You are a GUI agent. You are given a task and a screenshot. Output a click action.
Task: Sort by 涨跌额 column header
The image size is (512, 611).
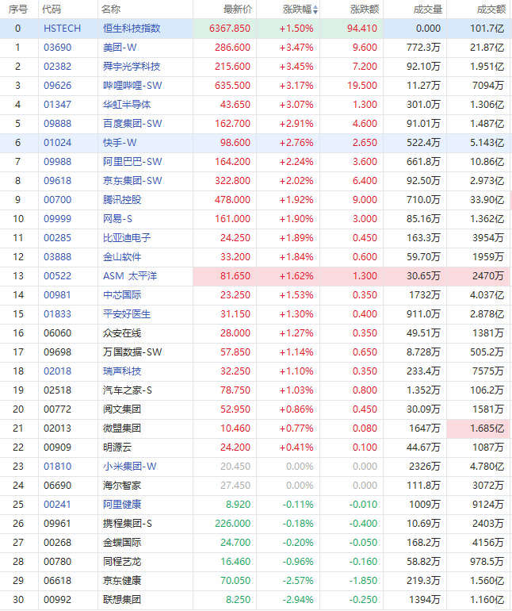(365, 10)
